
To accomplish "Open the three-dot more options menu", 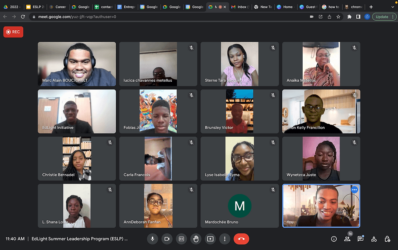I will click(225, 239).
